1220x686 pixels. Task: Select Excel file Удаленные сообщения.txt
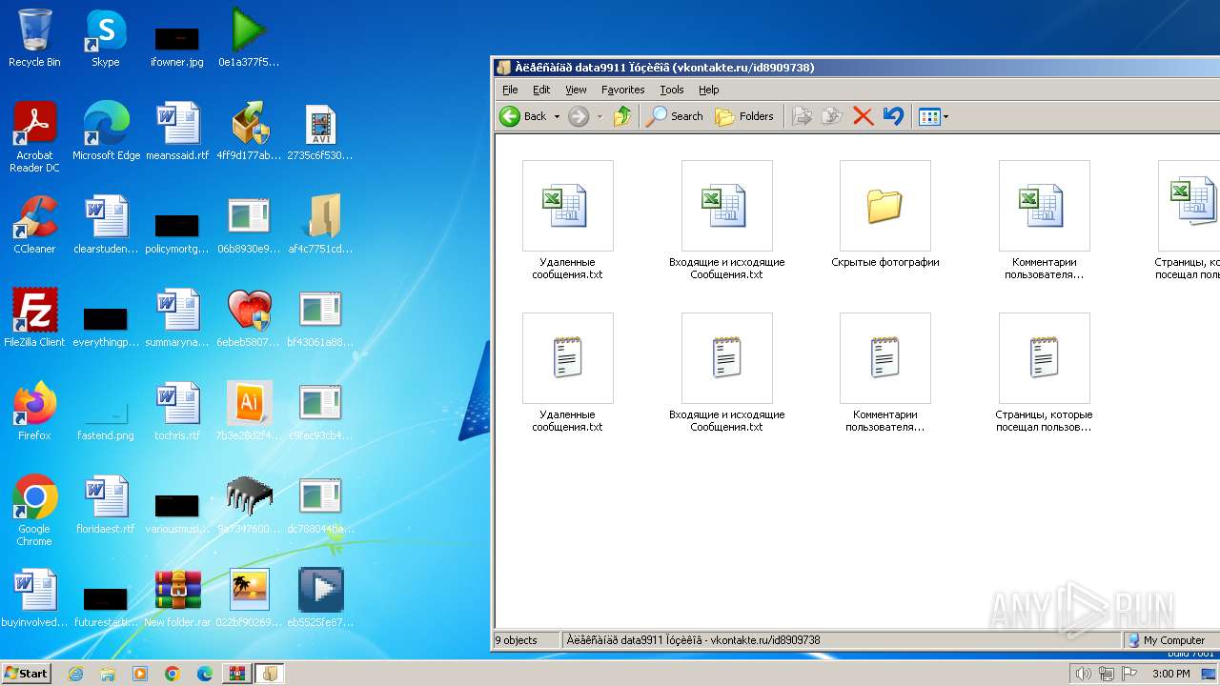click(567, 219)
